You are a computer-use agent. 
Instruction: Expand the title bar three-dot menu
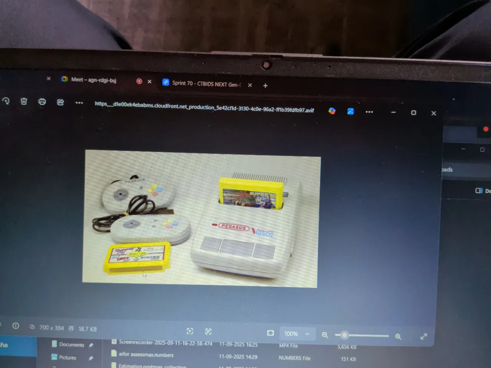(369, 112)
